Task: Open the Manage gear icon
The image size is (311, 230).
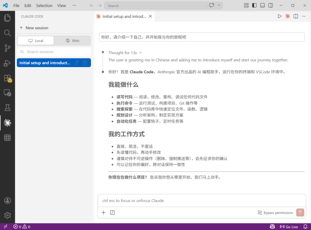Action: [x=7, y=215]
